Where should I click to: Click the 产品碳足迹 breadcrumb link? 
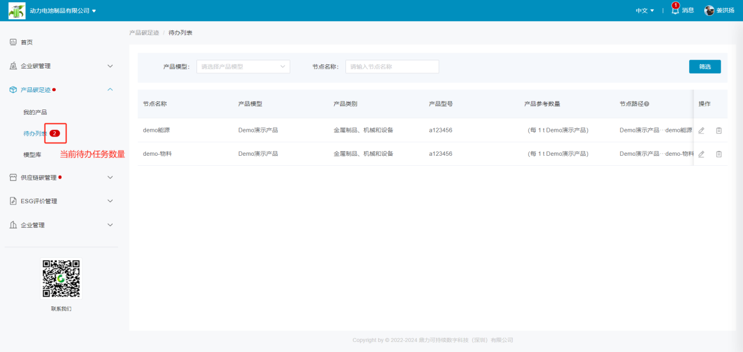(144, 33)
